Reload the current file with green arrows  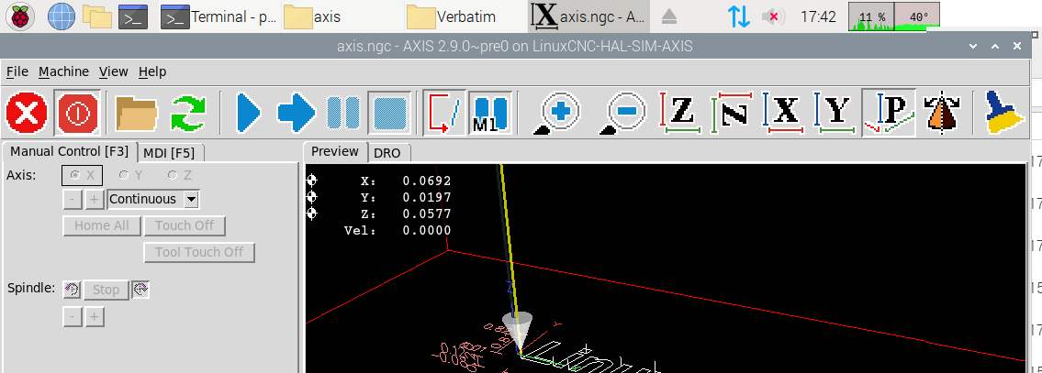coord(188,112)
